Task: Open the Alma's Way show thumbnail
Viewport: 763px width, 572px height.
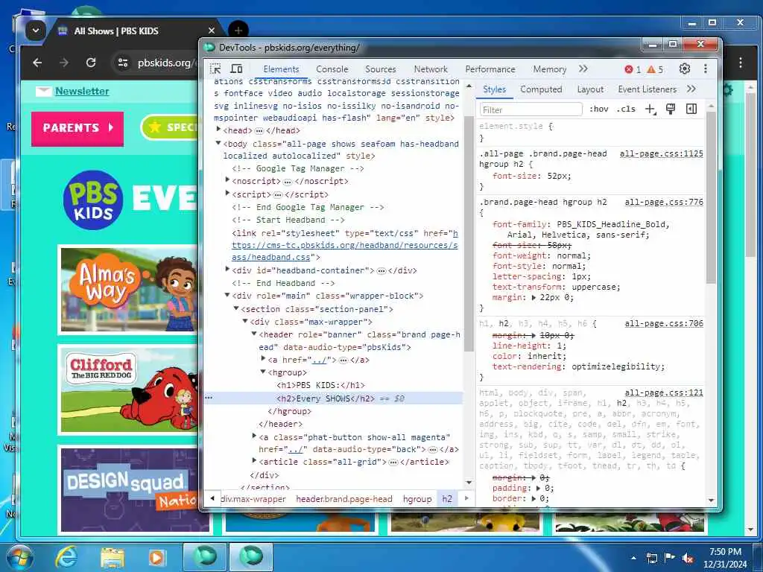Action: (129, 290)
